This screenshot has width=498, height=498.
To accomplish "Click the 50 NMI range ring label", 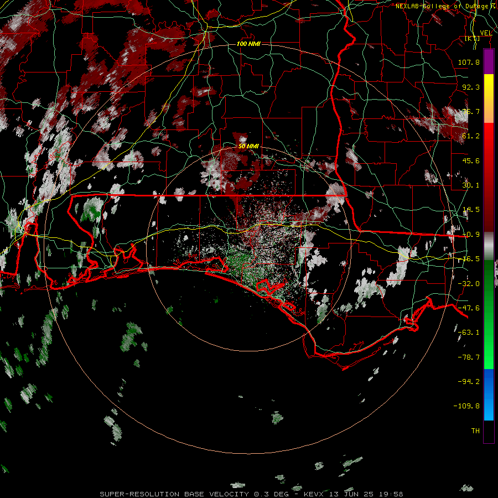I will click(248, 146).
